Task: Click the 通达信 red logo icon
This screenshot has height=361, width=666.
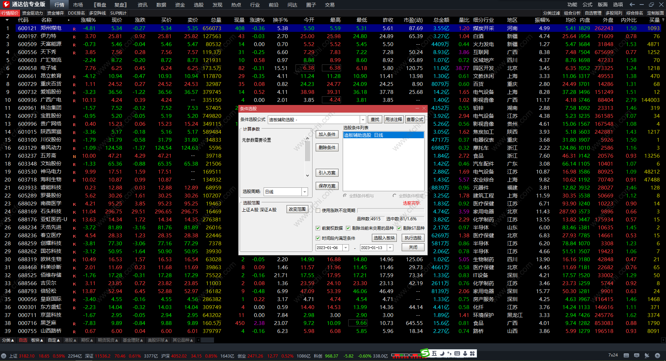Action: click(6, 4)
